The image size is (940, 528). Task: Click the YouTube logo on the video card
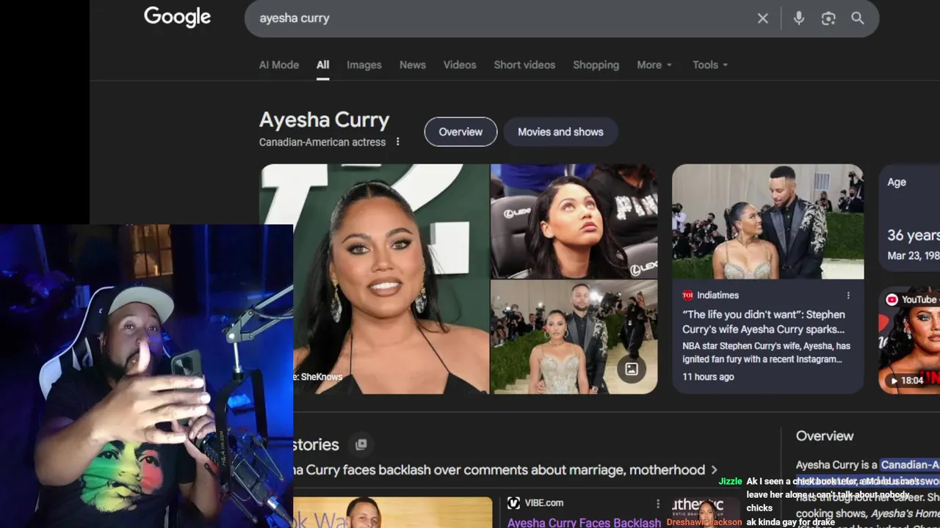[x=892, y=299]
